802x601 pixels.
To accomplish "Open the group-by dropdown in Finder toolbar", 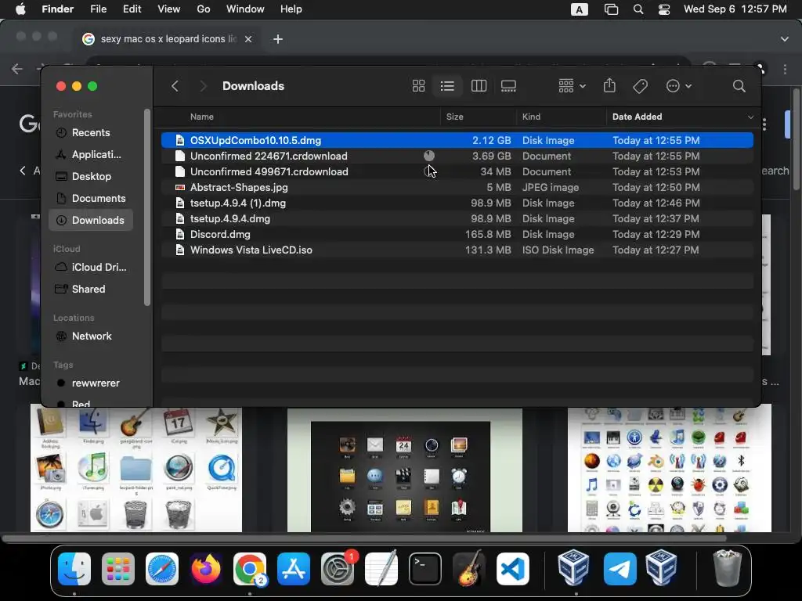I will [x=572, y=86].
